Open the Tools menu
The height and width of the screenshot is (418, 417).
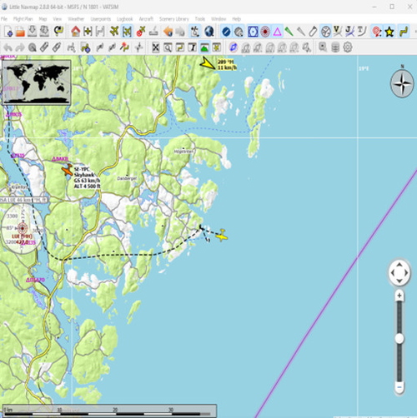coord(200,19)
